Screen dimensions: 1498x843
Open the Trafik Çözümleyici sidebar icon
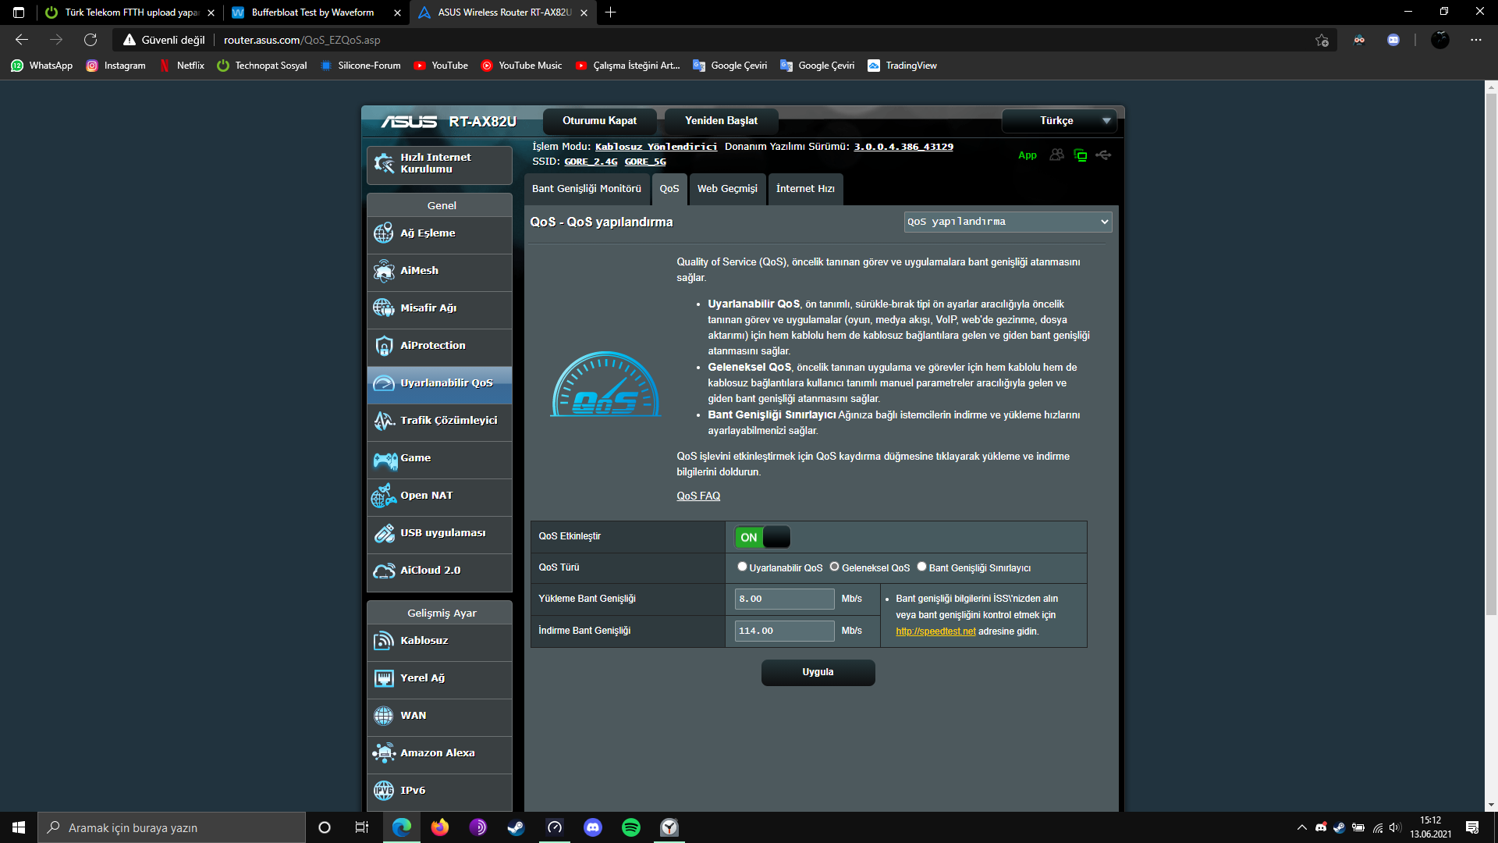point(383,421)
